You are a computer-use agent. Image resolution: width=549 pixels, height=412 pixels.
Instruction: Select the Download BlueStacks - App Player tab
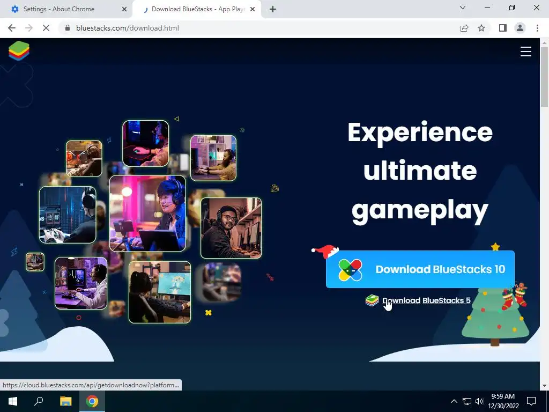[196, 9]
